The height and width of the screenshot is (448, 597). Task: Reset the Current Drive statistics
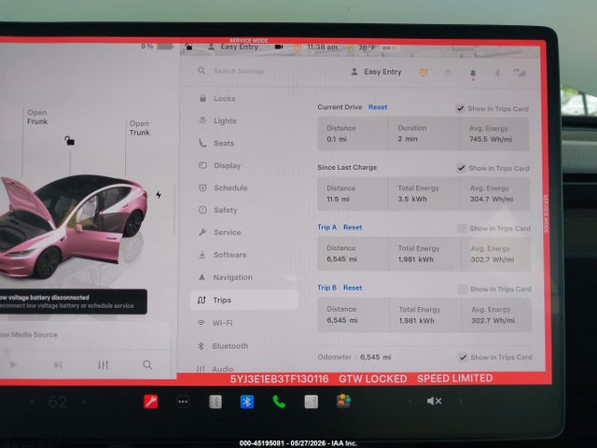coord(378,107)
